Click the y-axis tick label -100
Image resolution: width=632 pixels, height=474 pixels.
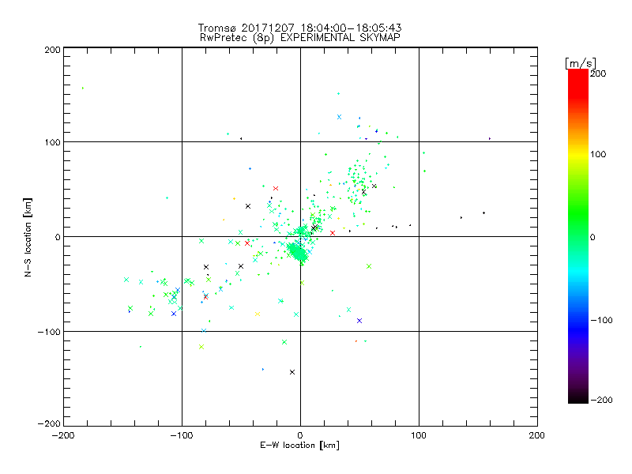coord(49,332)
